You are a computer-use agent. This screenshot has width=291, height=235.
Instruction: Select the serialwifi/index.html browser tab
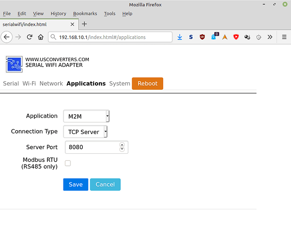click(x=39, y=24)
